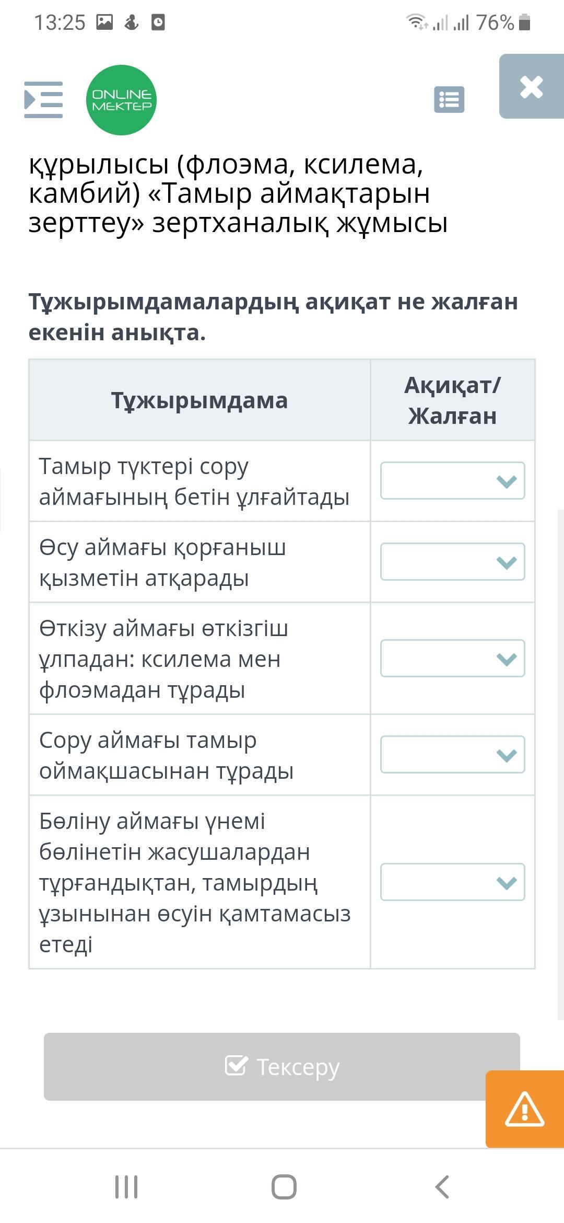This screenshot has width=564, height=1223.
Task: Open the lesson list icon
Action: (x=449, y=99)
